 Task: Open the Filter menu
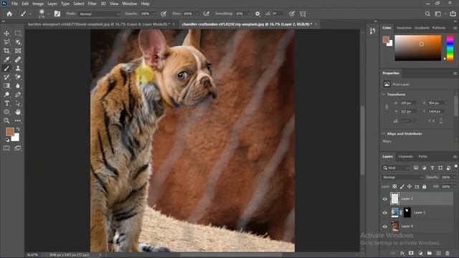pyautogui.click(x=93, y=4)
